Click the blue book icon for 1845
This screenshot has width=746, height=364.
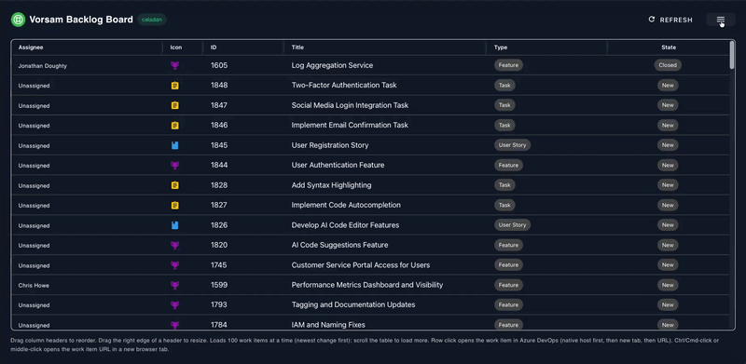pyautogui.click(x=174, y=145)
